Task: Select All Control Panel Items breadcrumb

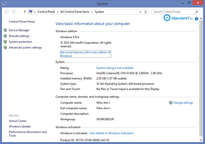Action: pos(75,12)
